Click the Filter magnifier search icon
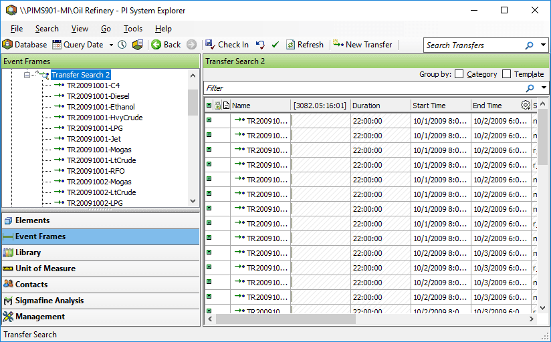Image resolution: width=551 pixels, height=342 pixels. click(530, 88)
